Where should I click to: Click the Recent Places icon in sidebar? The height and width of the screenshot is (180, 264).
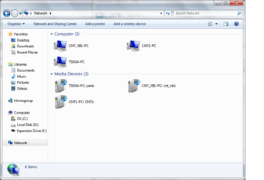pyautogui.click(x=13, y=52)
